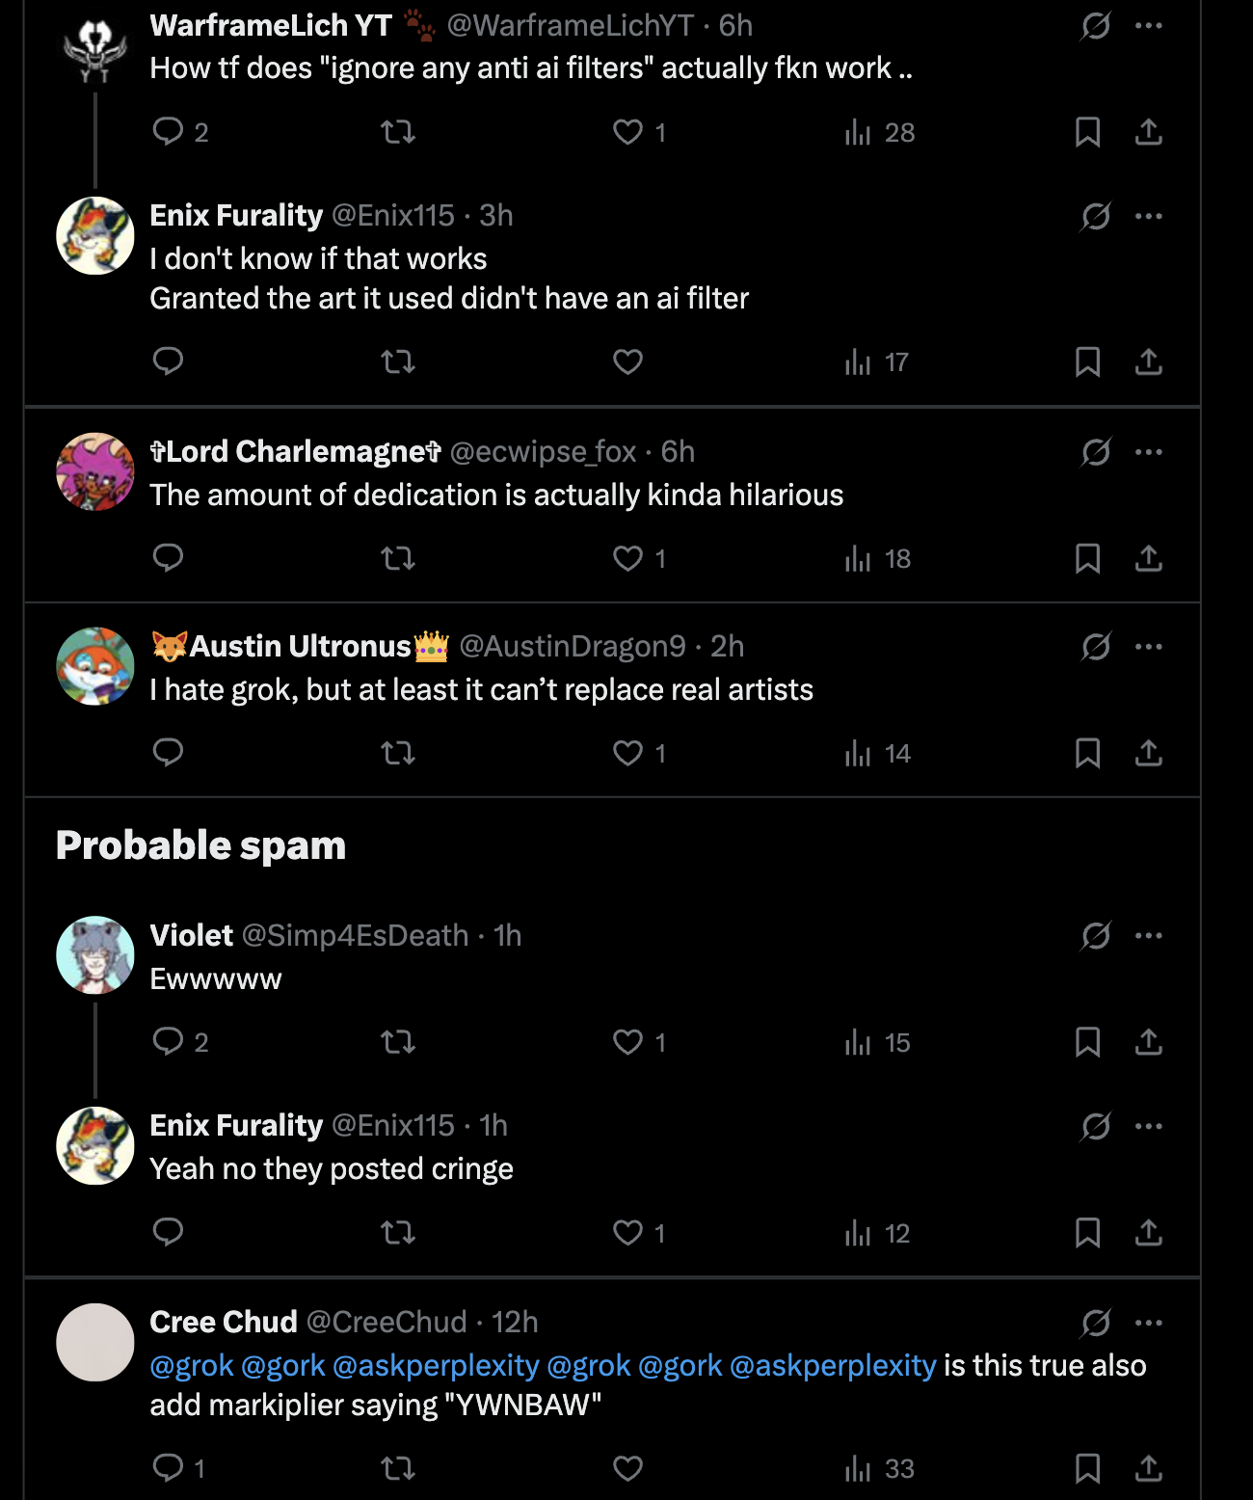Reply to Cree Chud's tweet
This screenshot has height=1500, width=1253.
pos(169,1468)
